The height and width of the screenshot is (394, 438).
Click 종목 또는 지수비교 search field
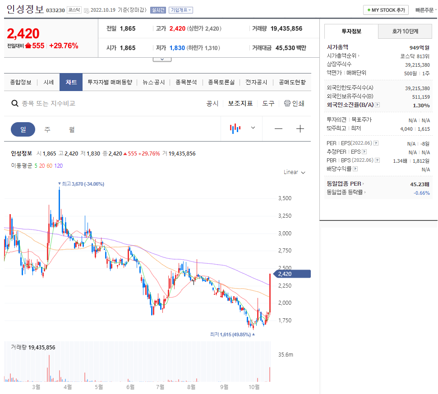[x=49, y=104]
